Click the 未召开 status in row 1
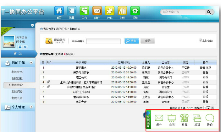221x132 pixels. point(185,68)
